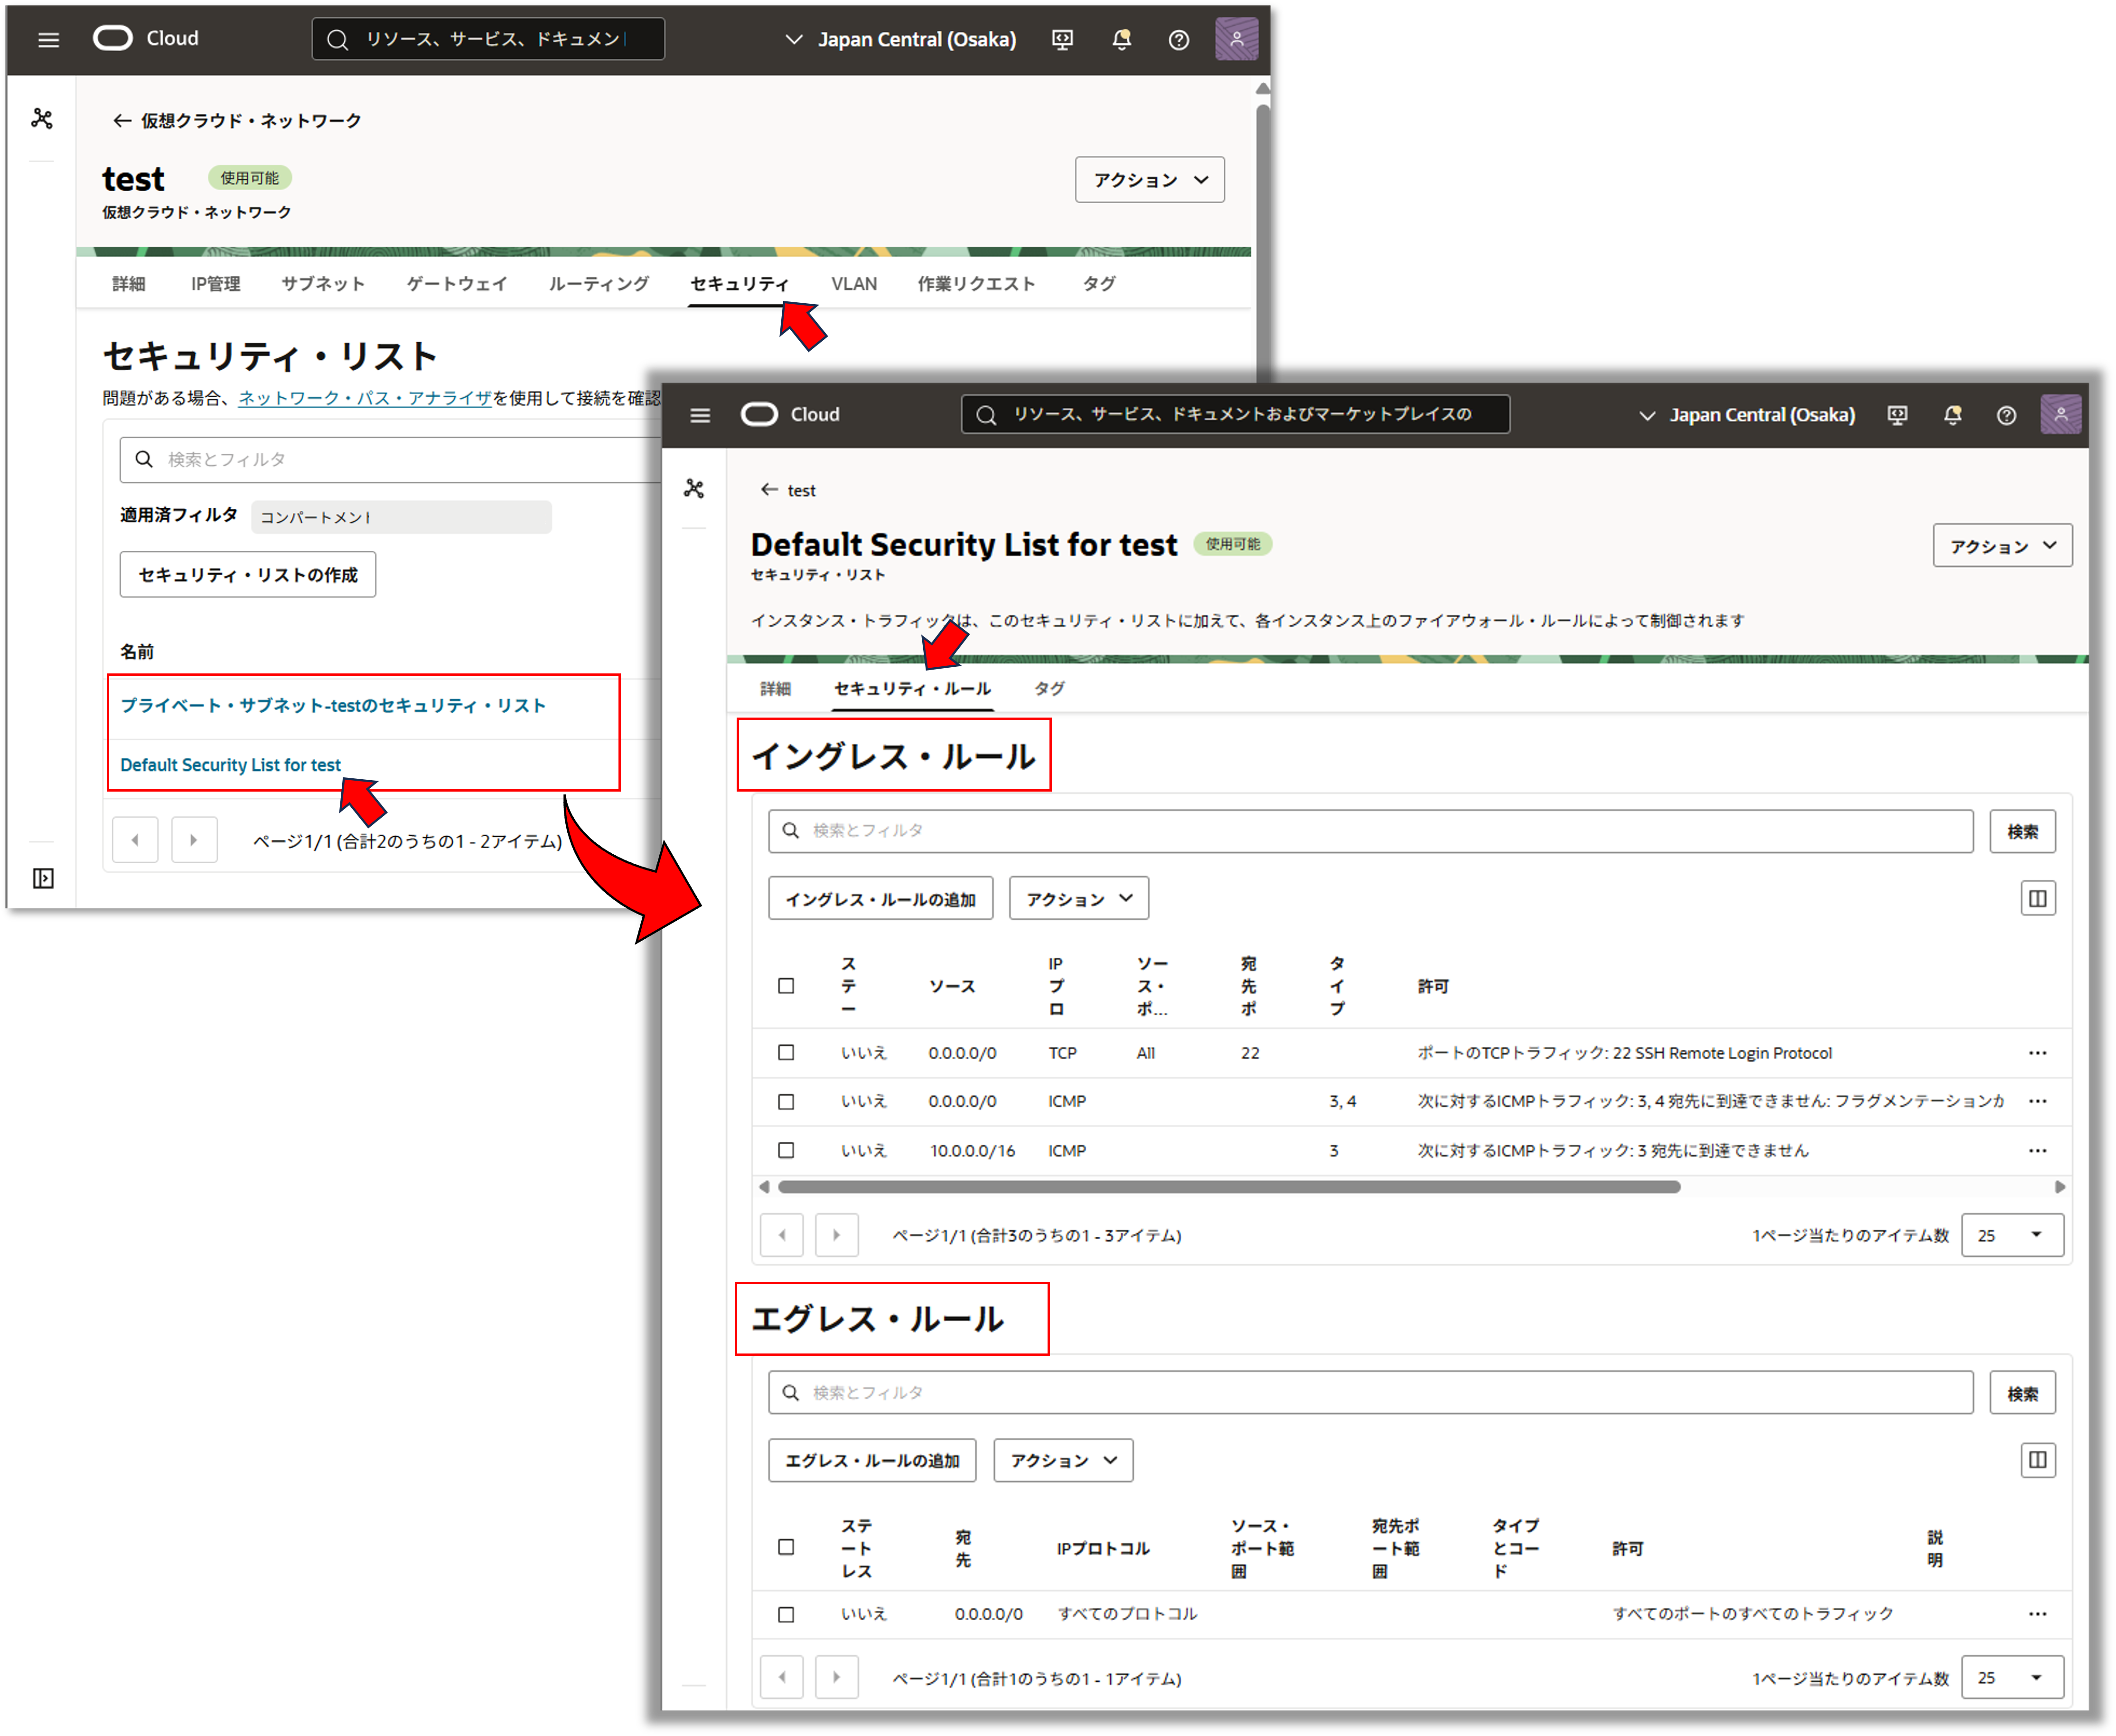Select the 詳細 tab of security list
The width and height of the screenshot is (2116, 1736).
click(x=775, y=689)
